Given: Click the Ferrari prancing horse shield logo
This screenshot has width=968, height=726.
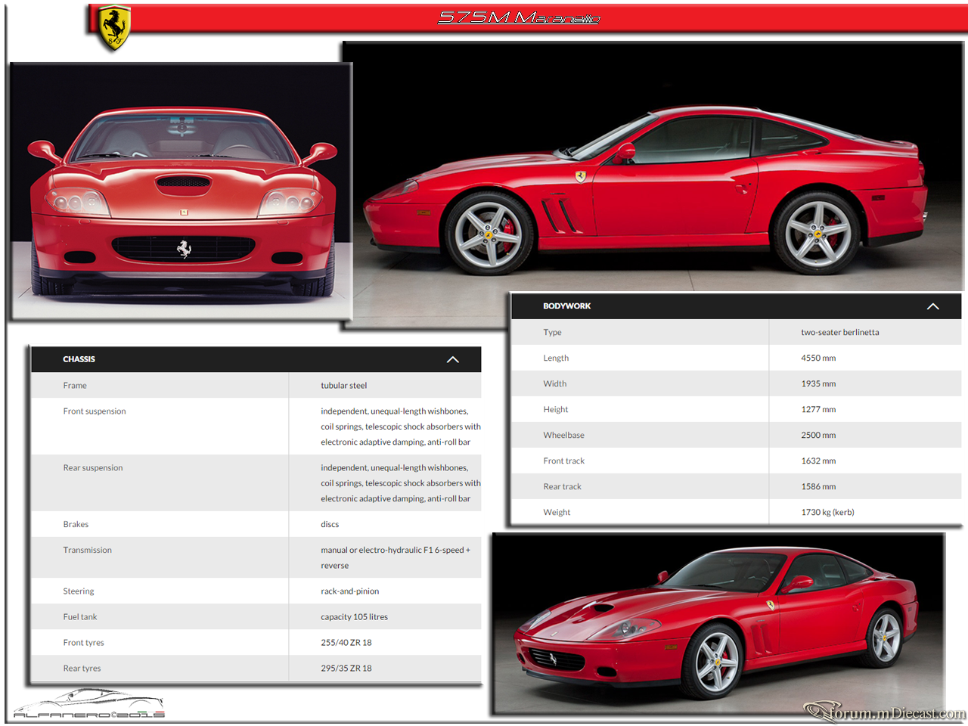Looking at the screenshot, I should (x=115, y=28).
